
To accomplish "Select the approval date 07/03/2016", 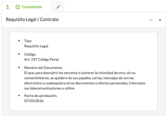I will tap(34, 101).
